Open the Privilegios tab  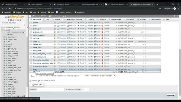[x=129, y=20]
